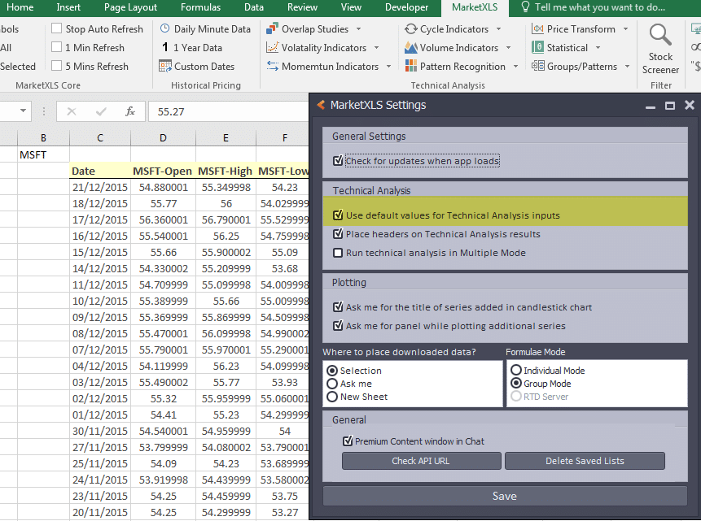Expand the Groups/Patterns dropdown arrow
The image size is (701, 521).
point(627,67)
